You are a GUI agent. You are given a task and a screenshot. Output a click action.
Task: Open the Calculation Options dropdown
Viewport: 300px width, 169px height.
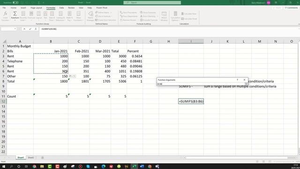tap(175, 16)
